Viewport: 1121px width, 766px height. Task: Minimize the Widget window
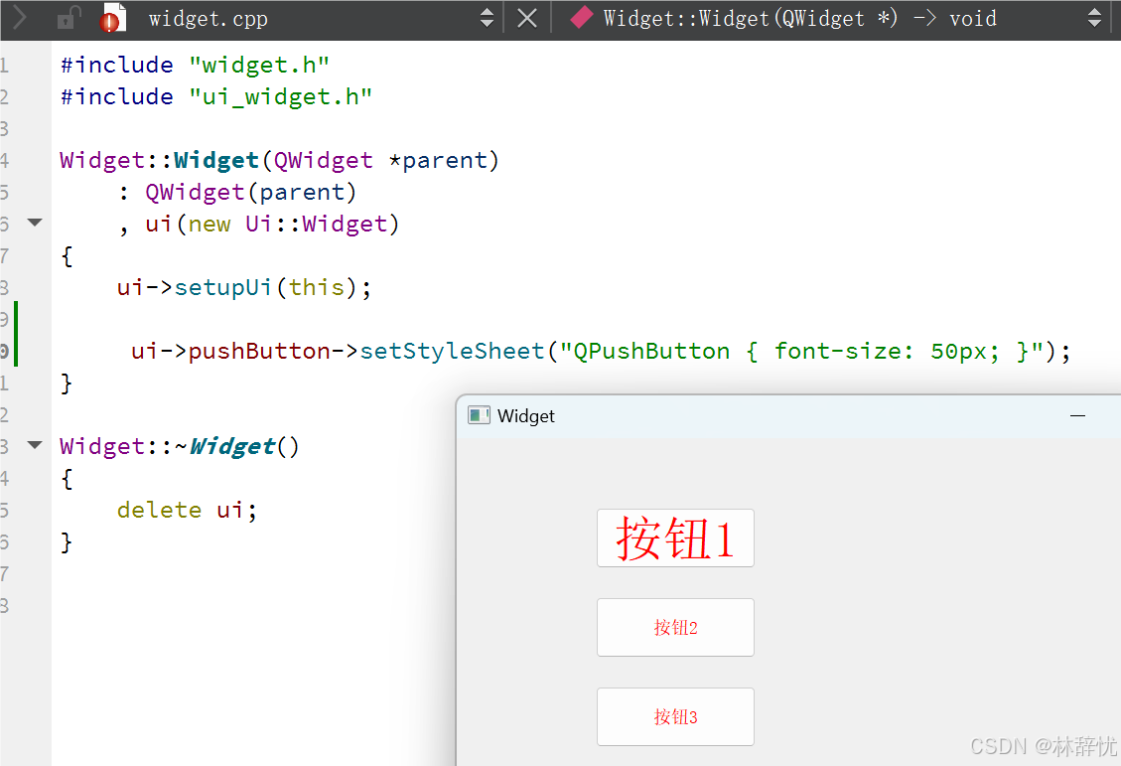1077,415
